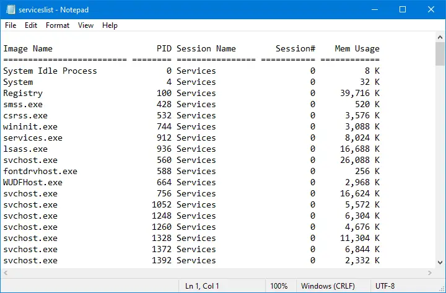Open the Help menu

coord(110,25)
